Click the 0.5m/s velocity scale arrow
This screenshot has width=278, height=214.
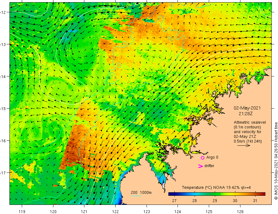point(244,145)
